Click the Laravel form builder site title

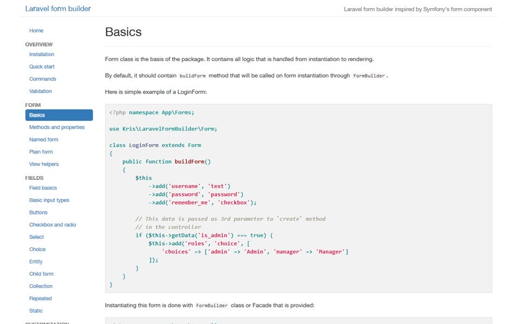(57, 9)
